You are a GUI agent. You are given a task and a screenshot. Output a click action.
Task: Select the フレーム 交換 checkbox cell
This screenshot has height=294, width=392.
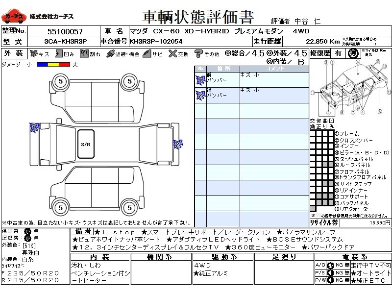313,133
